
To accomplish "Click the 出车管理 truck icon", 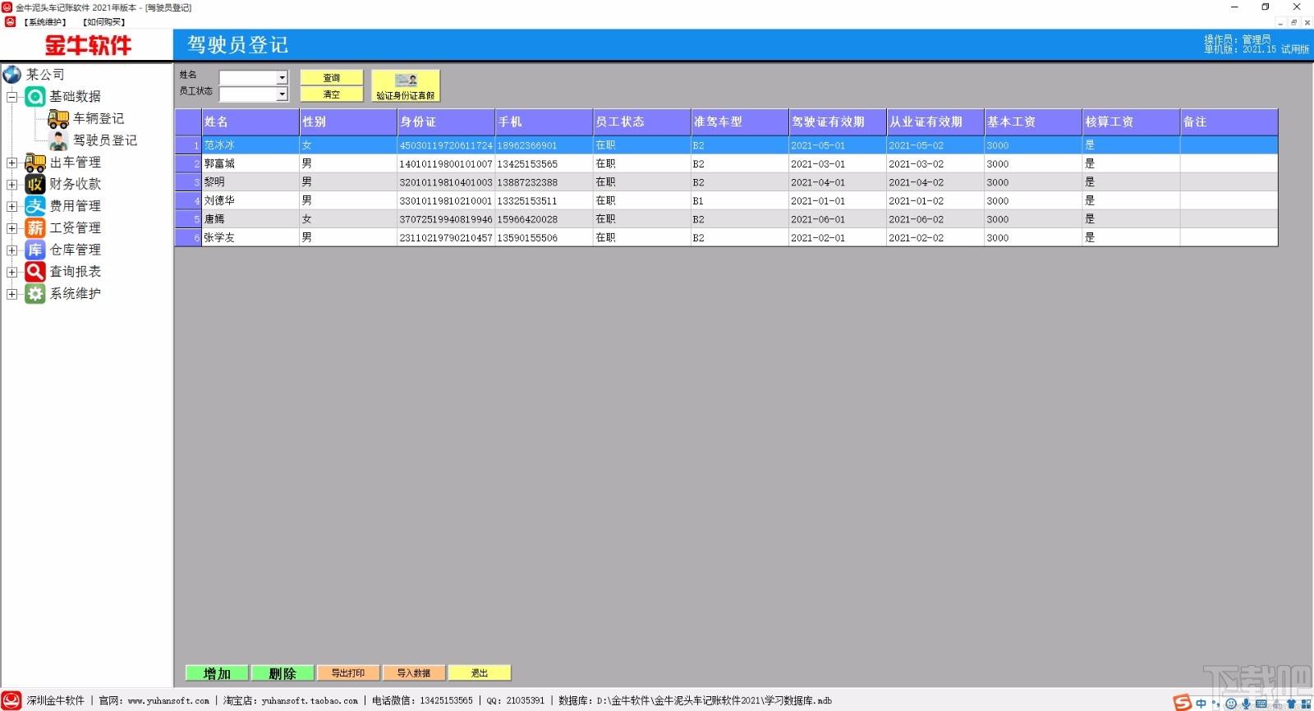I will click(x=35, y=163).
